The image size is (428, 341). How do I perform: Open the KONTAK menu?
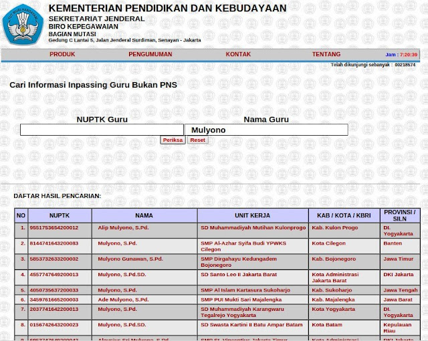pos(238,54)
